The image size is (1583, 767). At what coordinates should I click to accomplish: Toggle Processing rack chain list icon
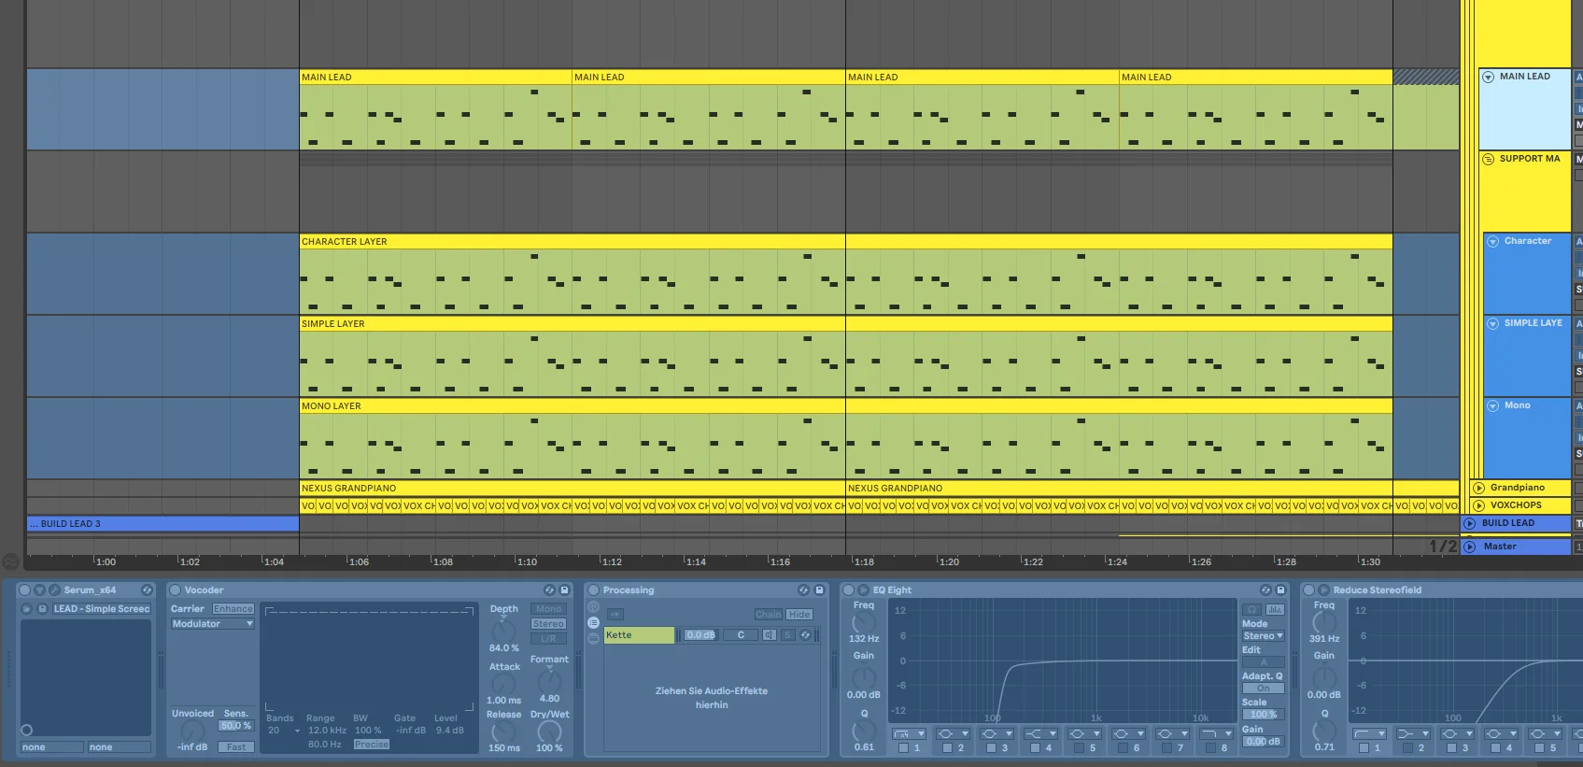593,622
